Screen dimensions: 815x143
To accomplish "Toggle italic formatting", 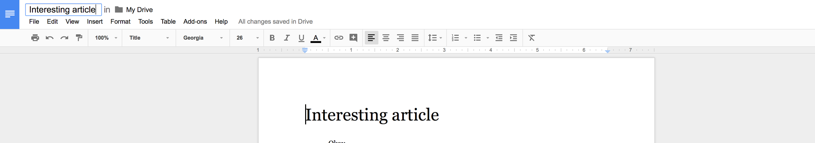I will tap(287, 38).
